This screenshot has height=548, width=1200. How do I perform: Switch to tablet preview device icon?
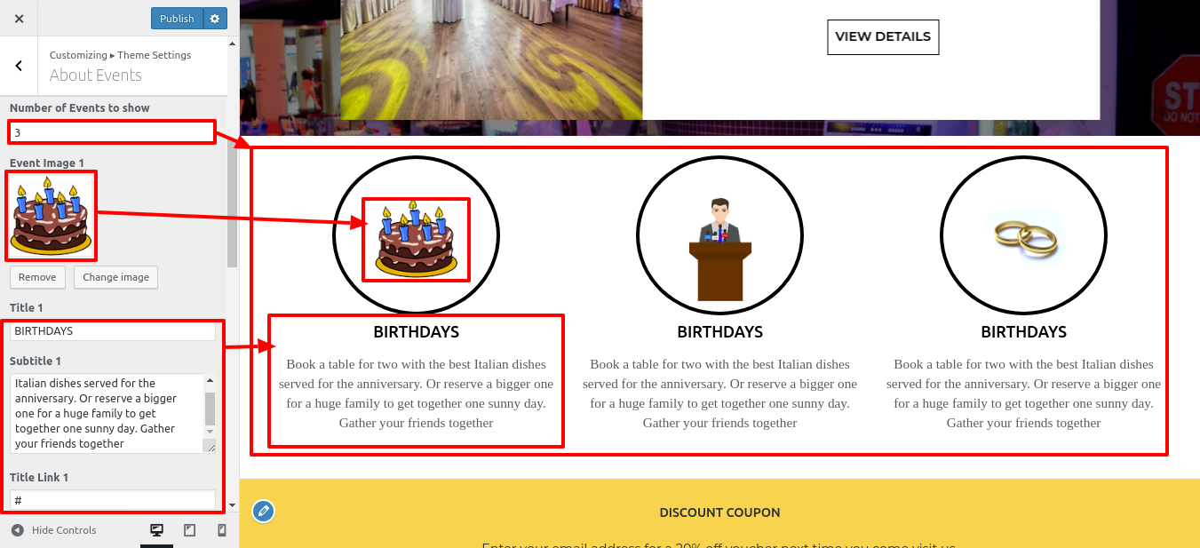click(189, 530)
